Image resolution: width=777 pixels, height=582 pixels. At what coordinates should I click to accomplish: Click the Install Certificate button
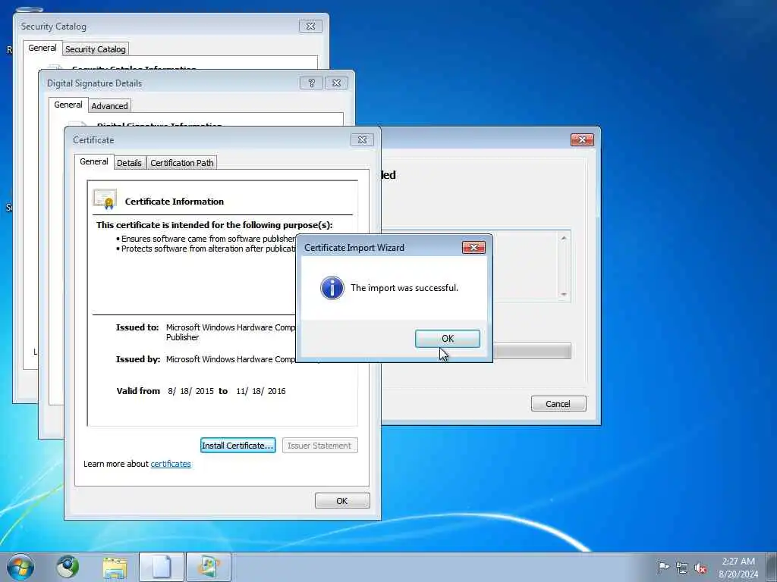click(x=238, y=446)
